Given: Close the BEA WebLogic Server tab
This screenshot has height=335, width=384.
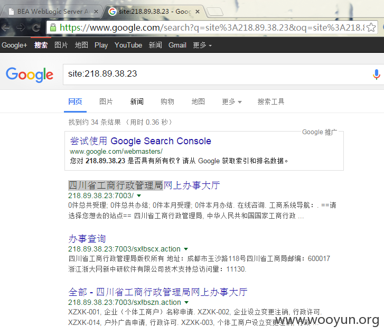Looking at the screenshot, I should tap(96, 12).
